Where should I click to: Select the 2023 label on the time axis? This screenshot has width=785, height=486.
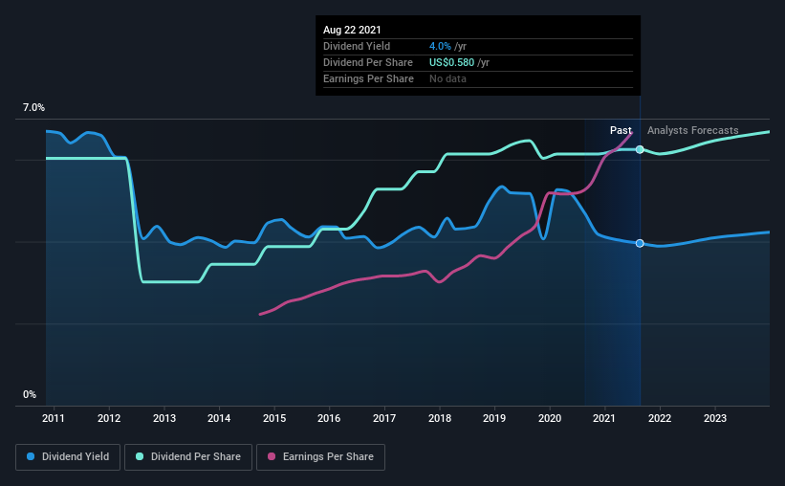[x=715, y=418]
